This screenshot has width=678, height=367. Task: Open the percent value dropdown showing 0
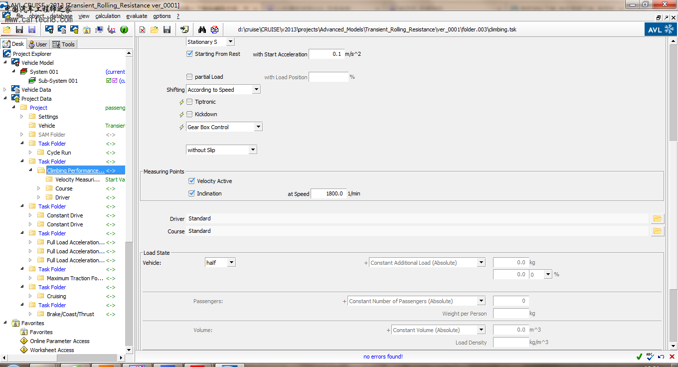pos(548,274)
